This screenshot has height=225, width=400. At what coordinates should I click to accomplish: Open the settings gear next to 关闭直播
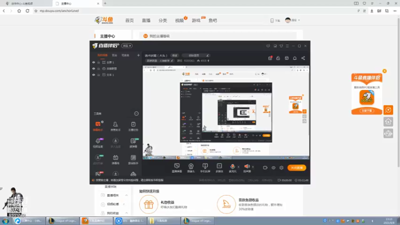[x=281, y=167]
